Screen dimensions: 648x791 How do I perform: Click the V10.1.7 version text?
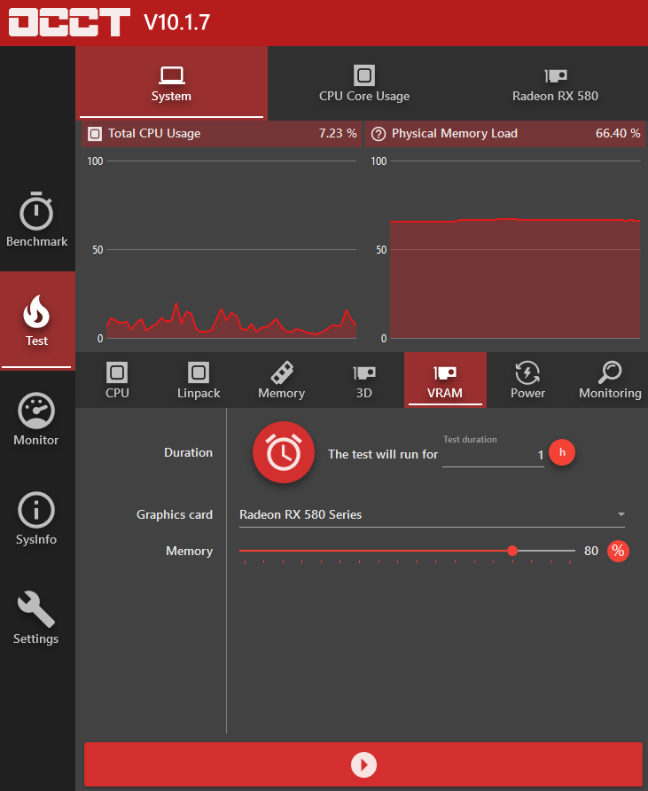[x=176, y=22]
